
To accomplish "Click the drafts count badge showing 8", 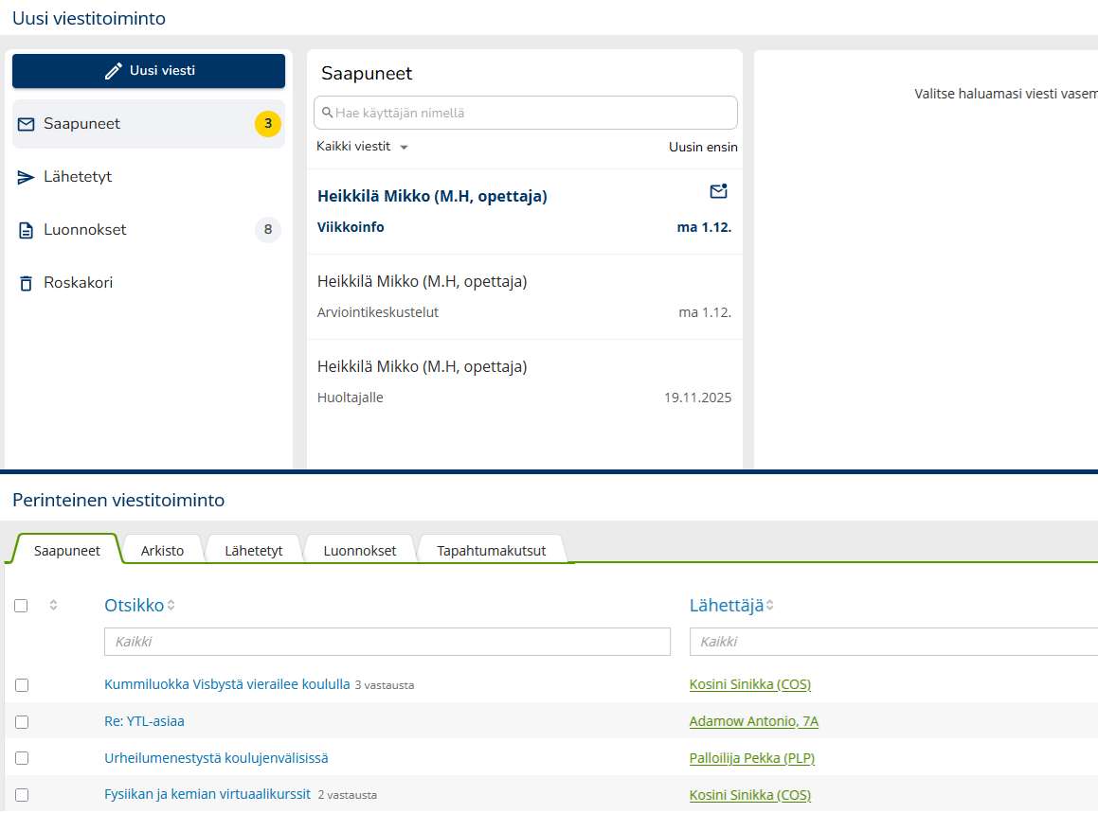I will (268, 230).
